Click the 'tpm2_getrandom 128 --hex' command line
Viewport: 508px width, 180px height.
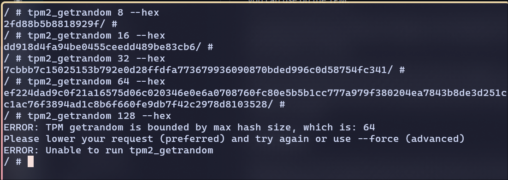click(88, 116)
